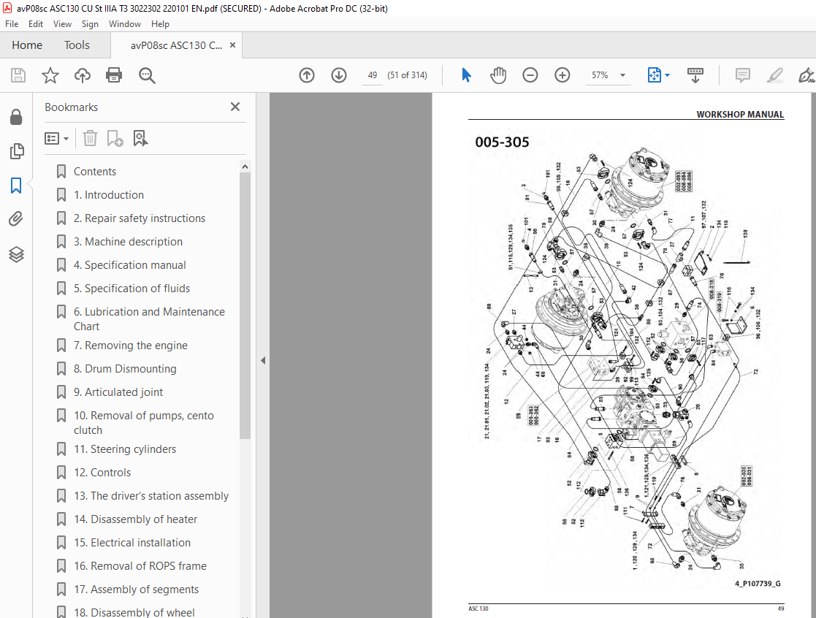Open 12. Controls bookmark
This screenshot has height=618, width=816.
pos(102,473)
